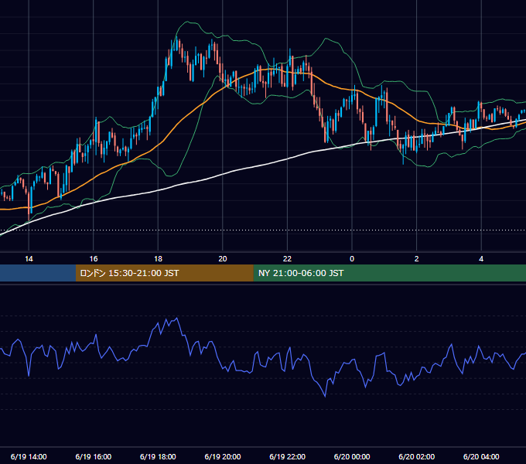The width and height of the screenshot is (526, 464).
Task: Click the hour label 0 on chart axis
Action: click(x=352, y=259)
